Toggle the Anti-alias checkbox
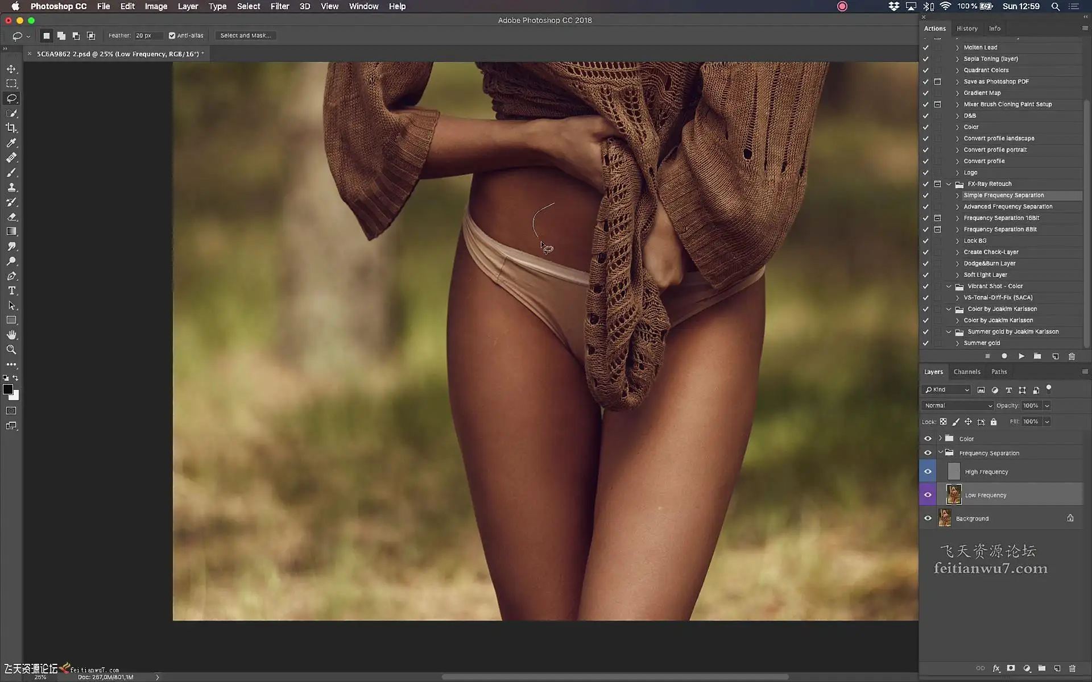 (172, 35)
